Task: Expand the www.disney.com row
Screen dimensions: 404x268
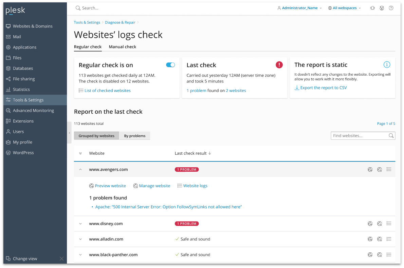Action: [x=80, y=224]
